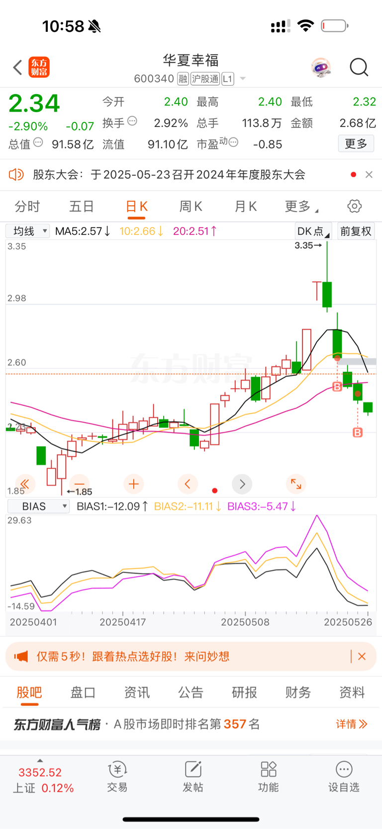This screenshot has height=829, width=382.
Task: Expand the stock code dropdown triangle
Action: pos(243,79)
